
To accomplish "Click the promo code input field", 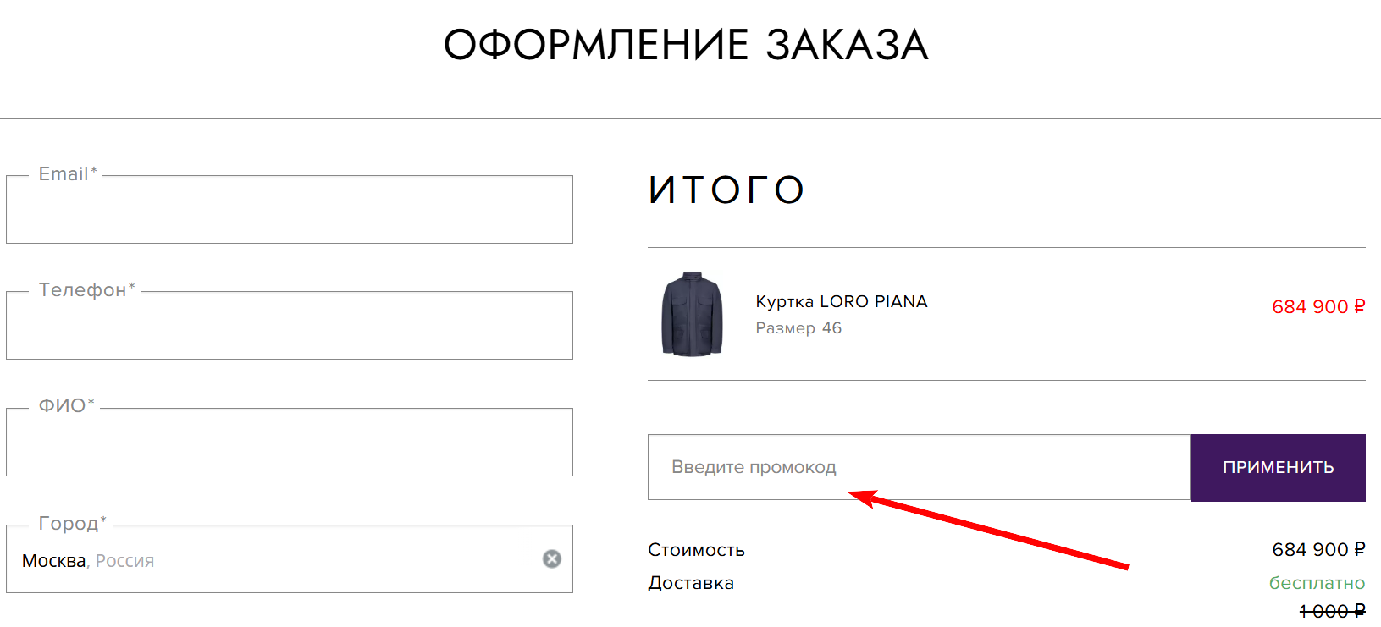I will (x=919, y=467).
